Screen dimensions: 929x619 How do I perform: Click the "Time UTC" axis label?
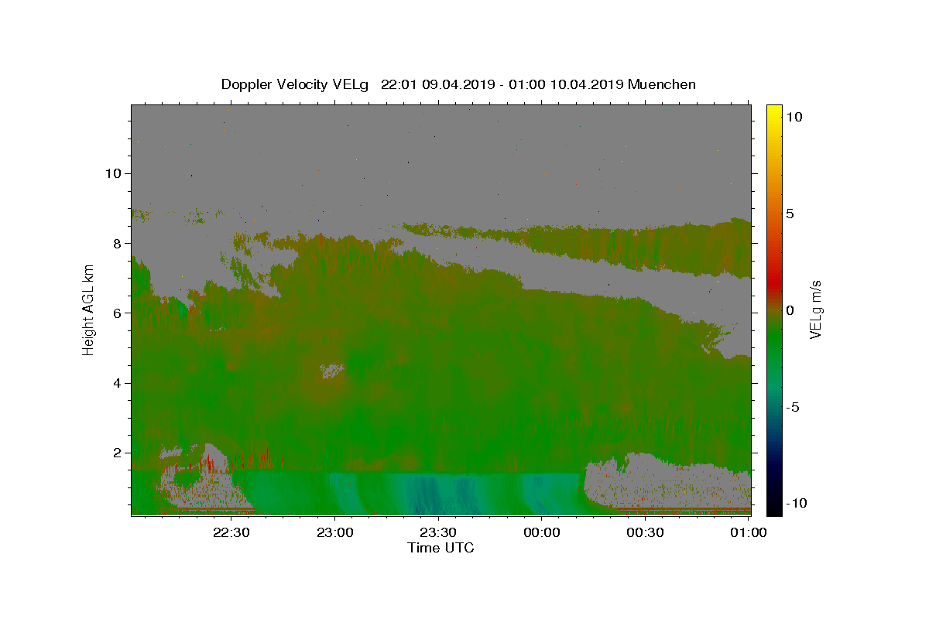click(441, 548)
